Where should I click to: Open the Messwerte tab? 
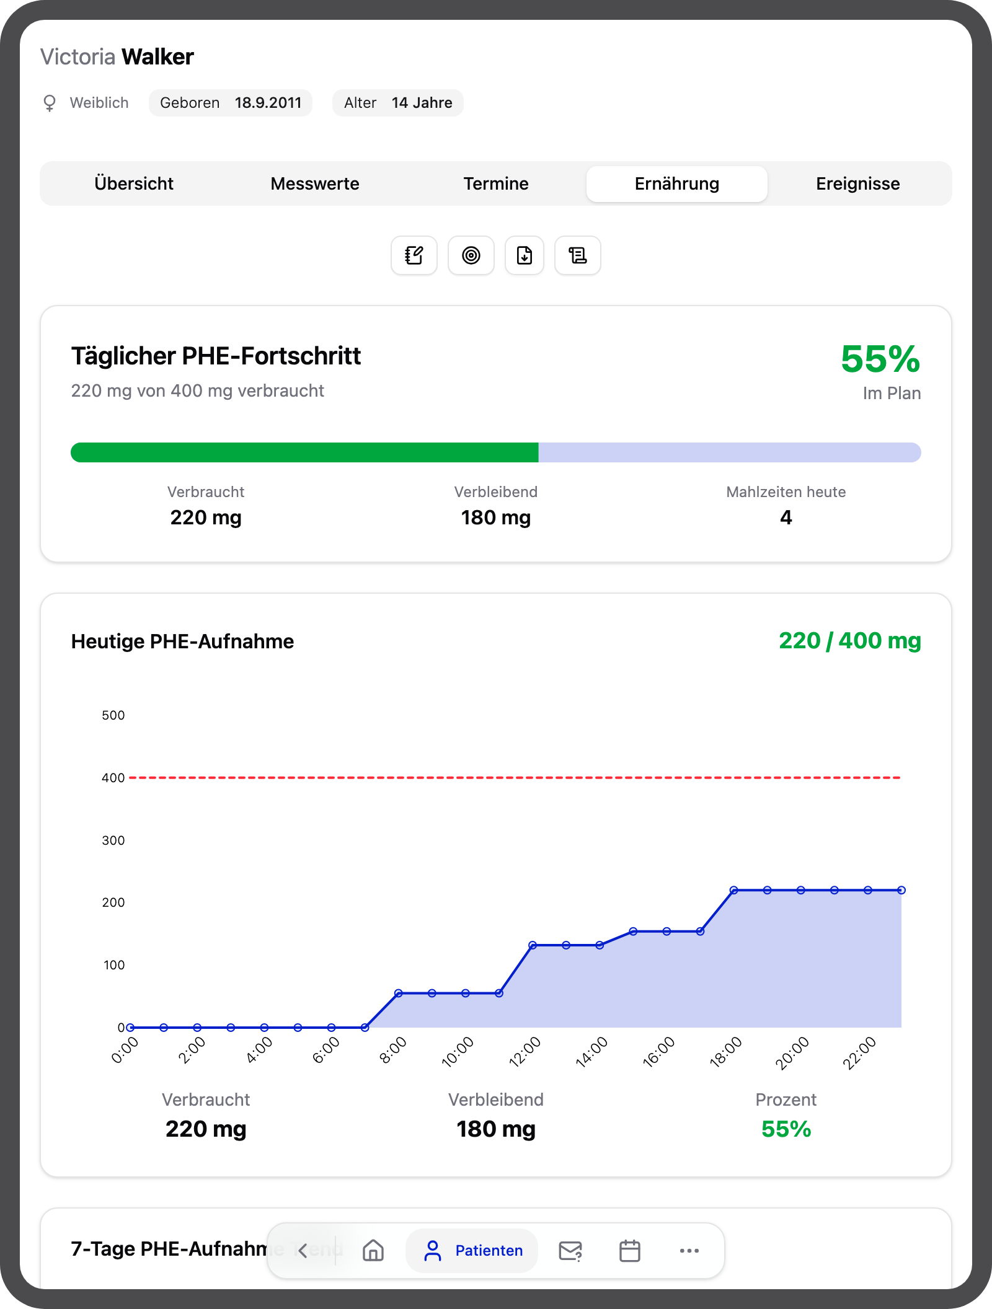click(x=315, y=183)
